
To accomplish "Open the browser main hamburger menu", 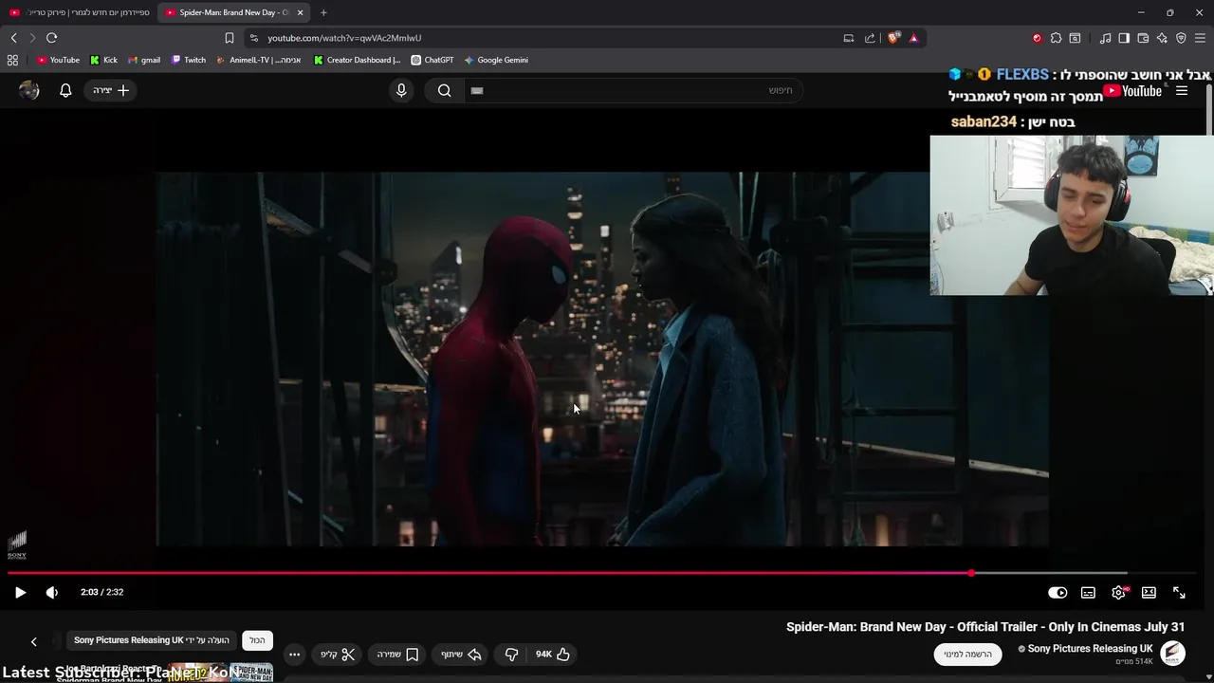I will coord(1200,38).
